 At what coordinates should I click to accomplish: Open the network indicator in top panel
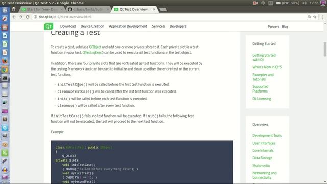coord(263,3)
